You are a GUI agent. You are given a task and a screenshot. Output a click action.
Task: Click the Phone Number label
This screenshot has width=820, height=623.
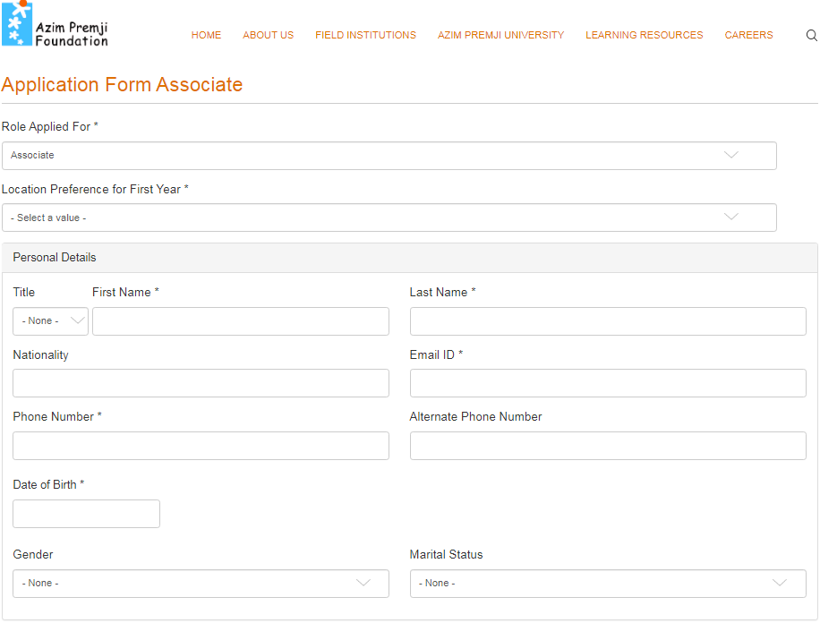click(57, 417)
